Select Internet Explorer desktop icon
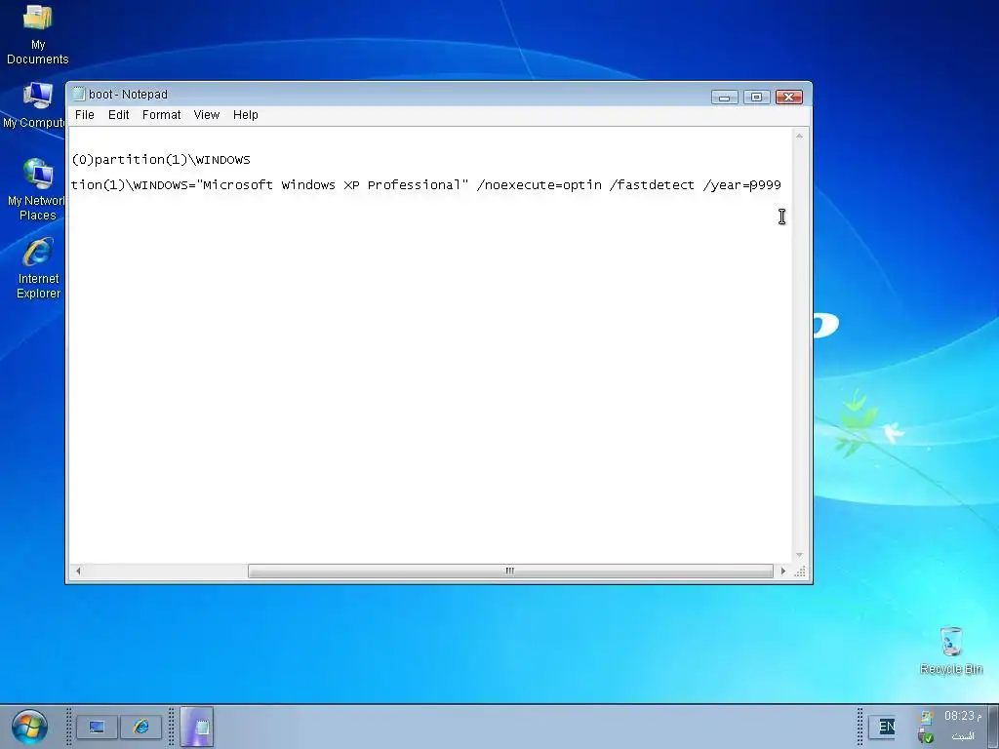The image size is (999, 749). click(x=38, y=268)
